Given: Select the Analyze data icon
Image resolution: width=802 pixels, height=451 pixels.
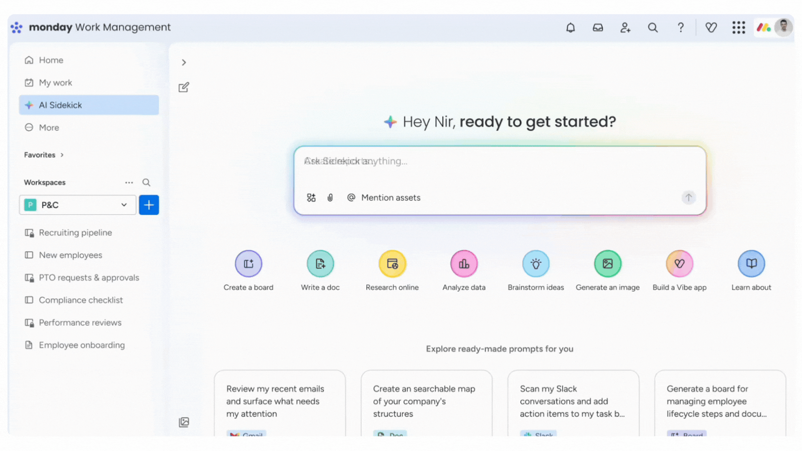Looking at the screenshot, I should tap(464, 264).
